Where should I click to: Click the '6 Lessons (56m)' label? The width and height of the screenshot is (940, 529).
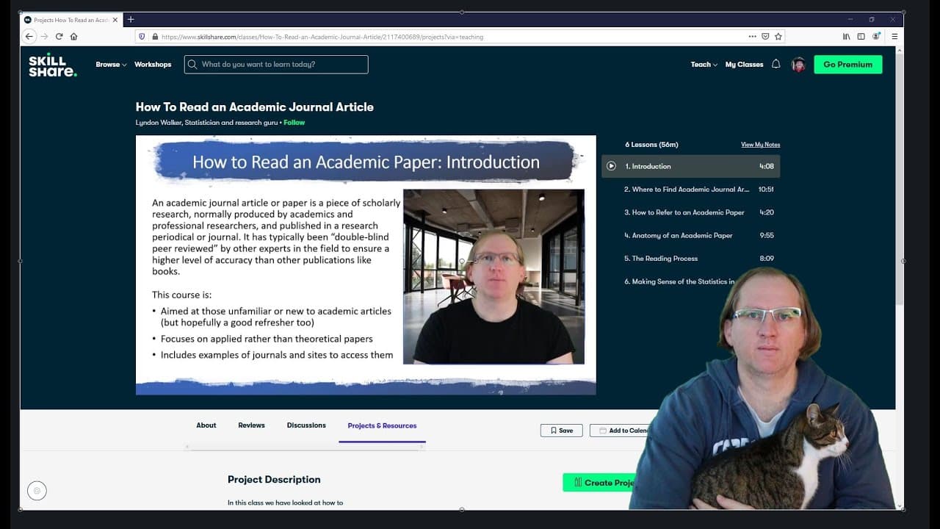[x=651, y=145]
